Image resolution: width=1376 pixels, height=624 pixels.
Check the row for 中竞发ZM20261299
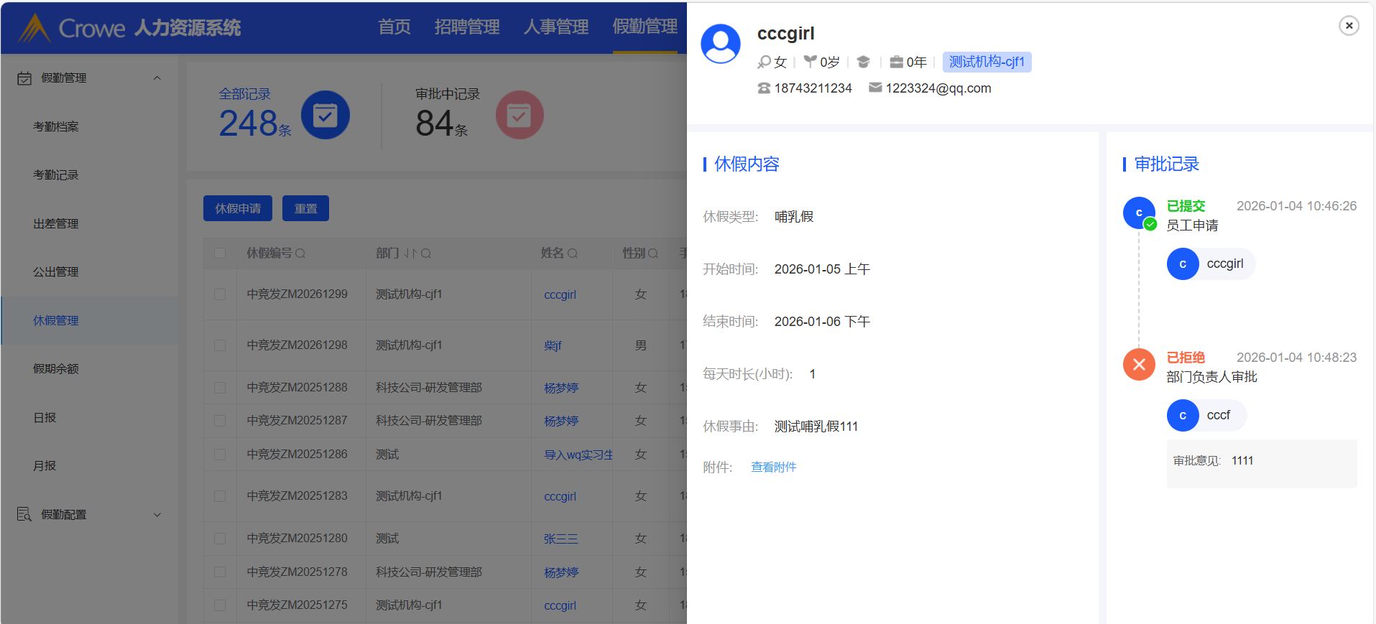pos(220,294)
